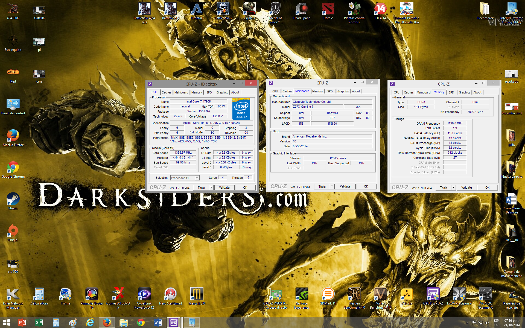Open Excel from the taskbar

(39, 323)
